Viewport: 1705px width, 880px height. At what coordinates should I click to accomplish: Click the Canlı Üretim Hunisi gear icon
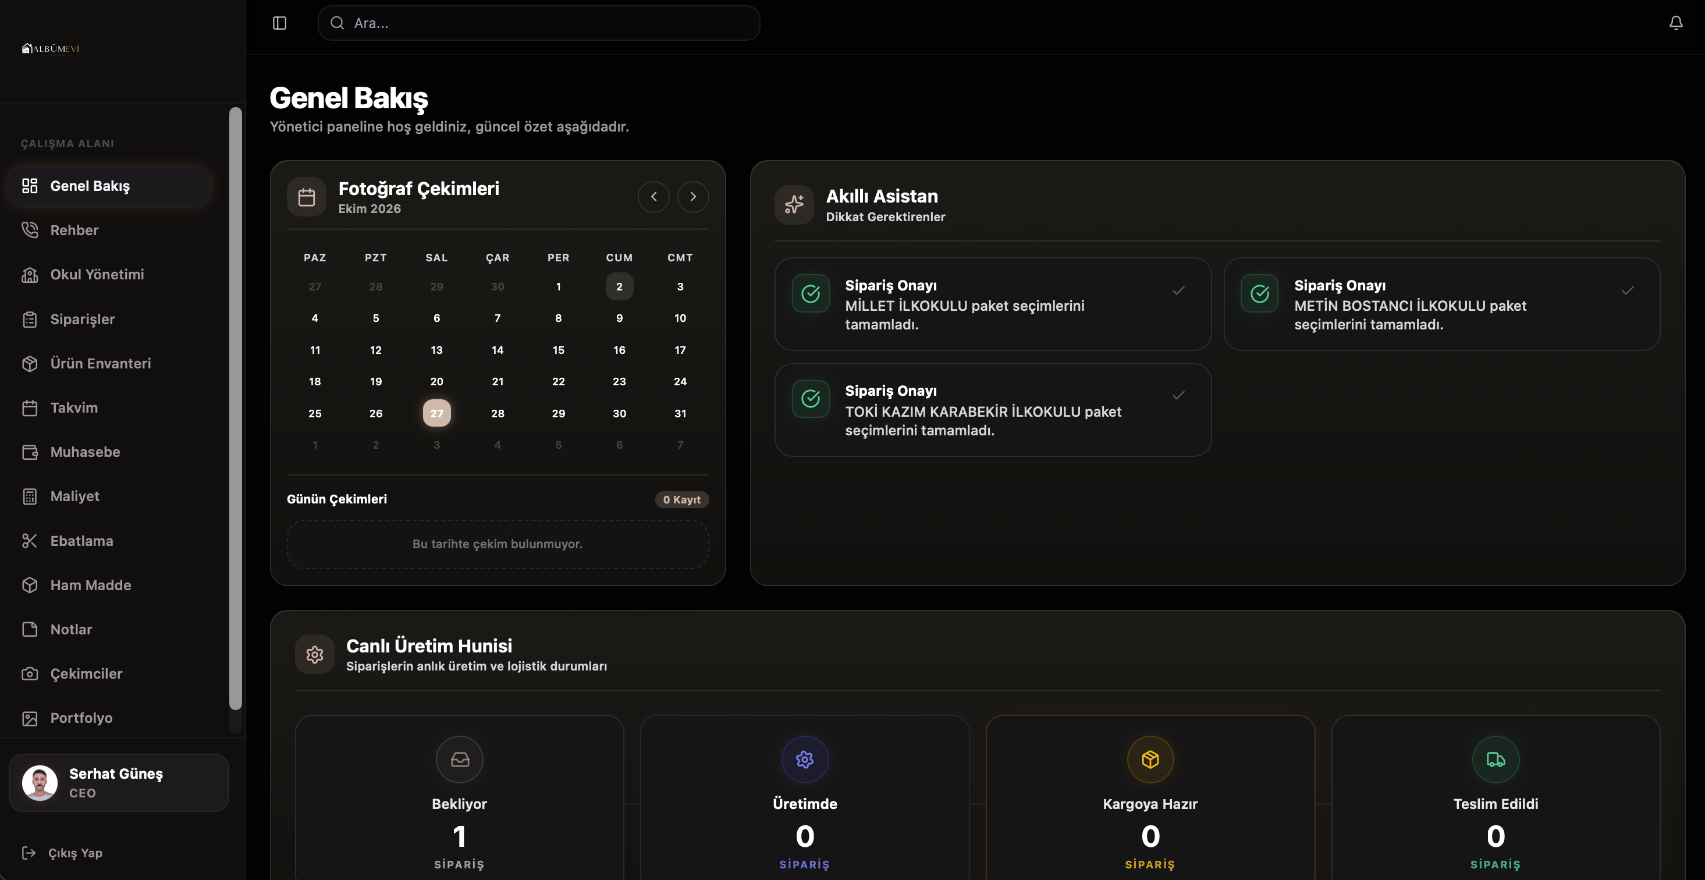[x=314, y=654]
